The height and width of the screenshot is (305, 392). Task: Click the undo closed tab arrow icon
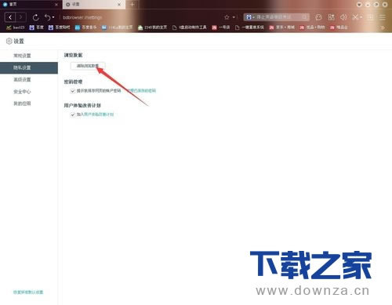[47, 17]
